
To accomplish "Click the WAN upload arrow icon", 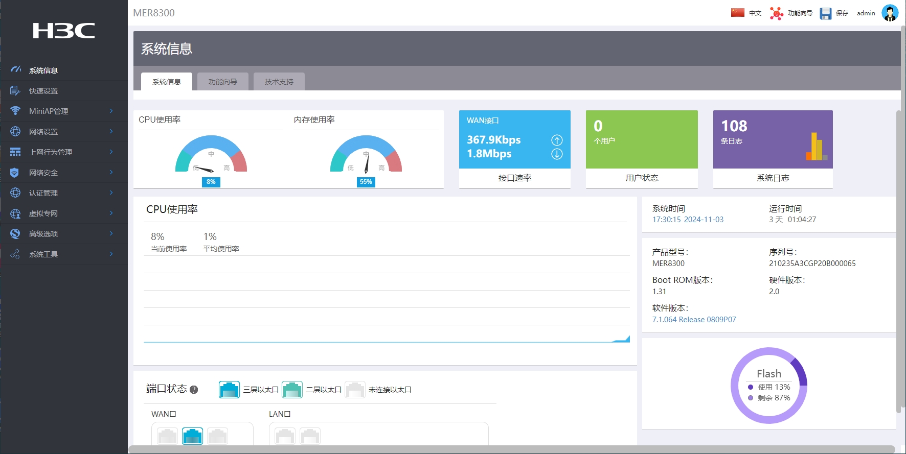I will pyautogui.click(x=557, y=140).
